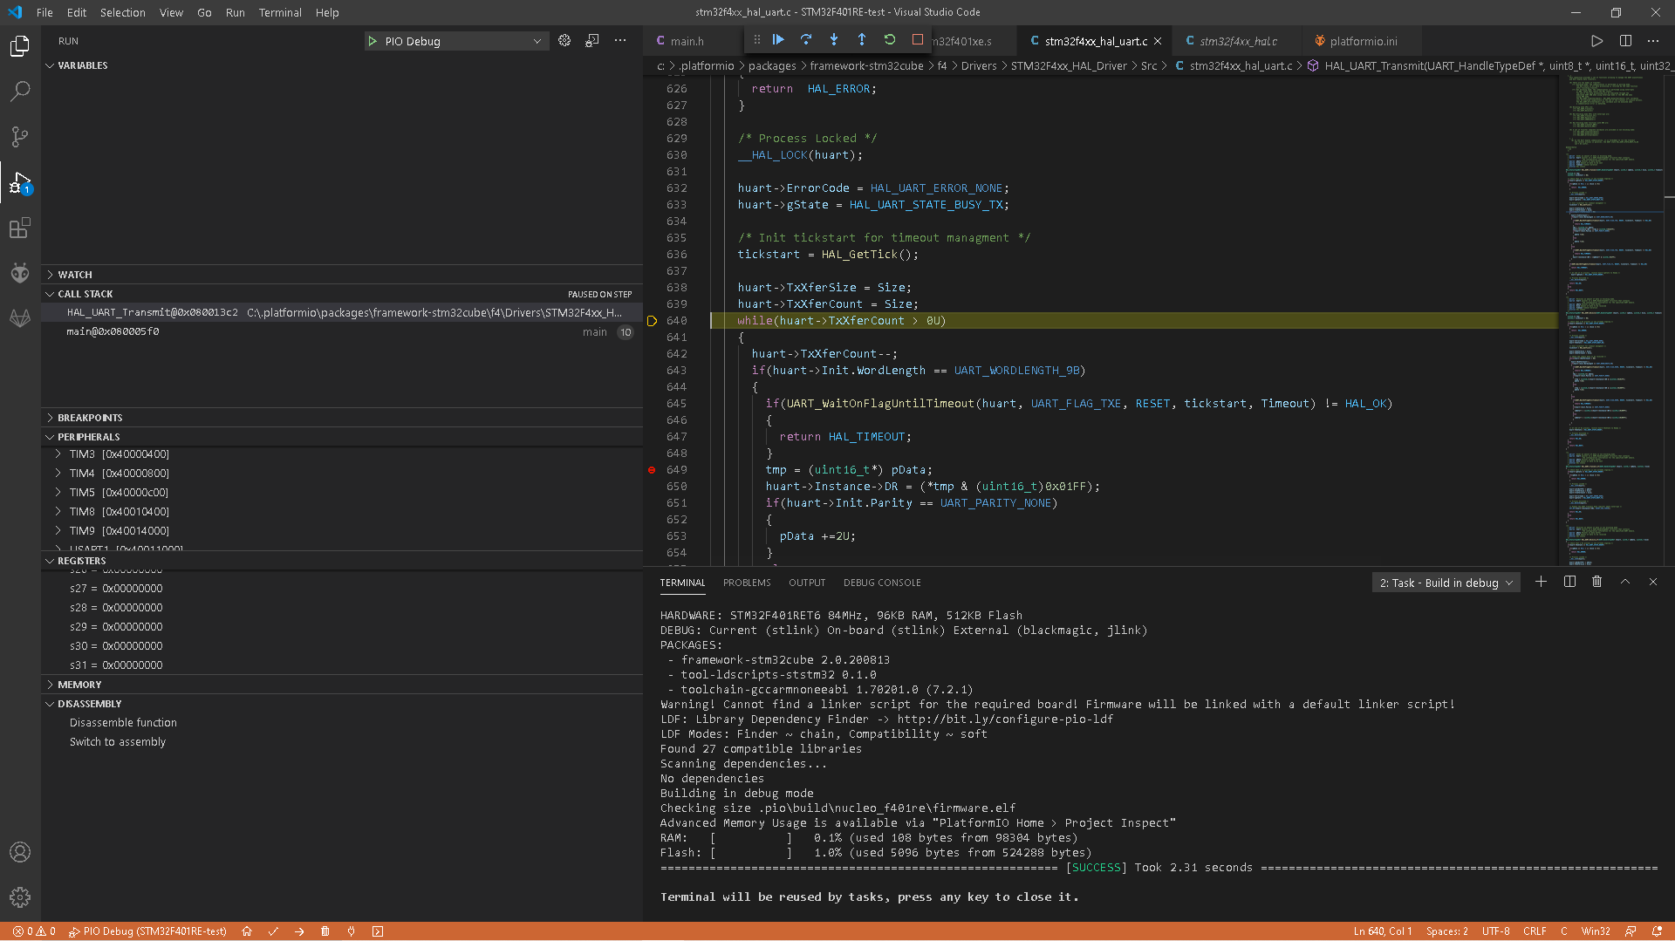Split the editor to the right

pos(1624,40)
